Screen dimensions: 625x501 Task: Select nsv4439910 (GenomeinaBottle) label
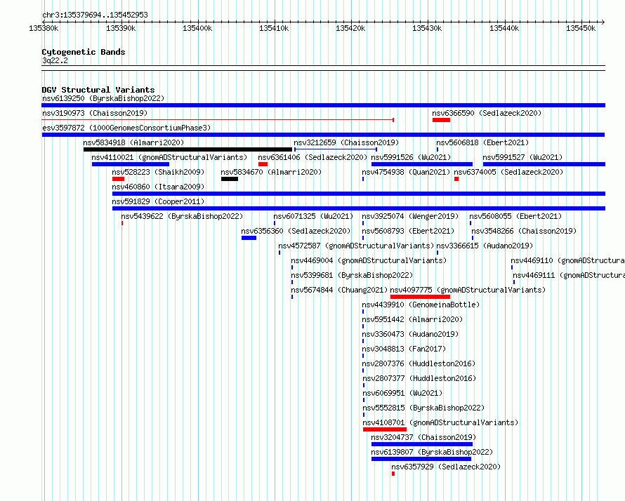[421, 305]
